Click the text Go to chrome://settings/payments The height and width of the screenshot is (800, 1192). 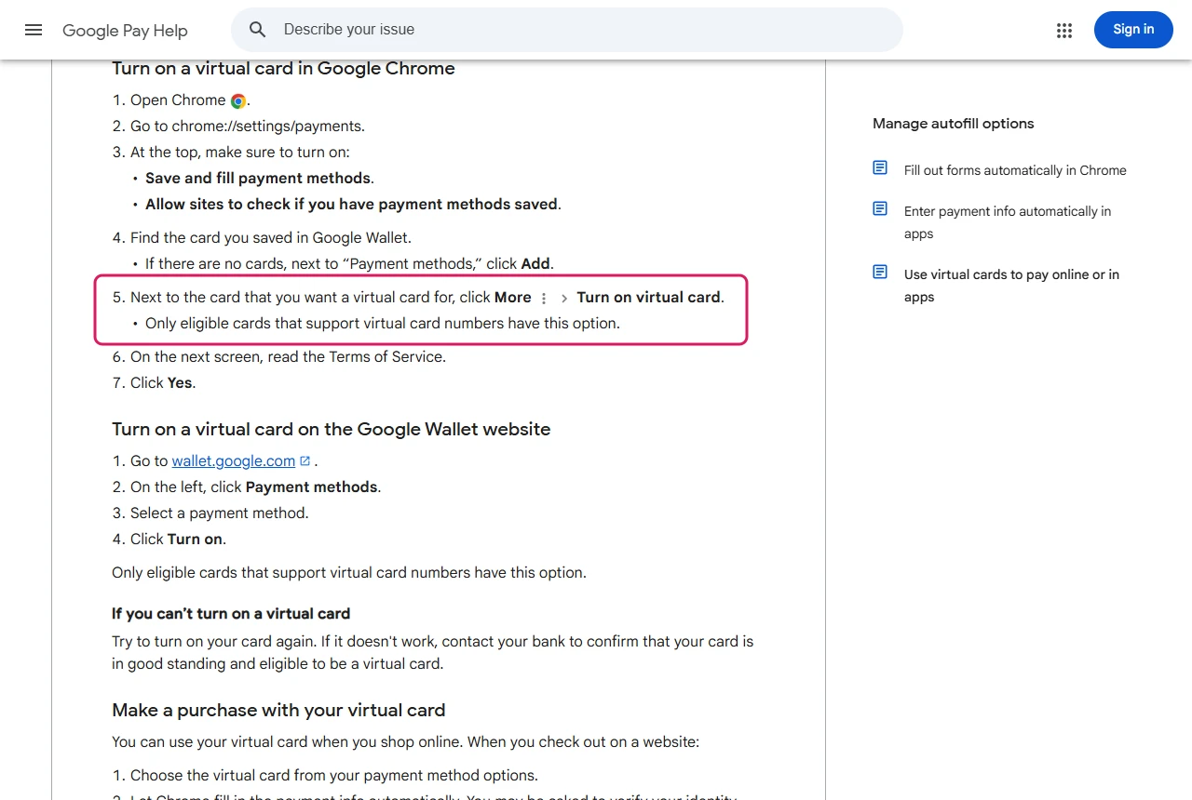click(248, 126)
